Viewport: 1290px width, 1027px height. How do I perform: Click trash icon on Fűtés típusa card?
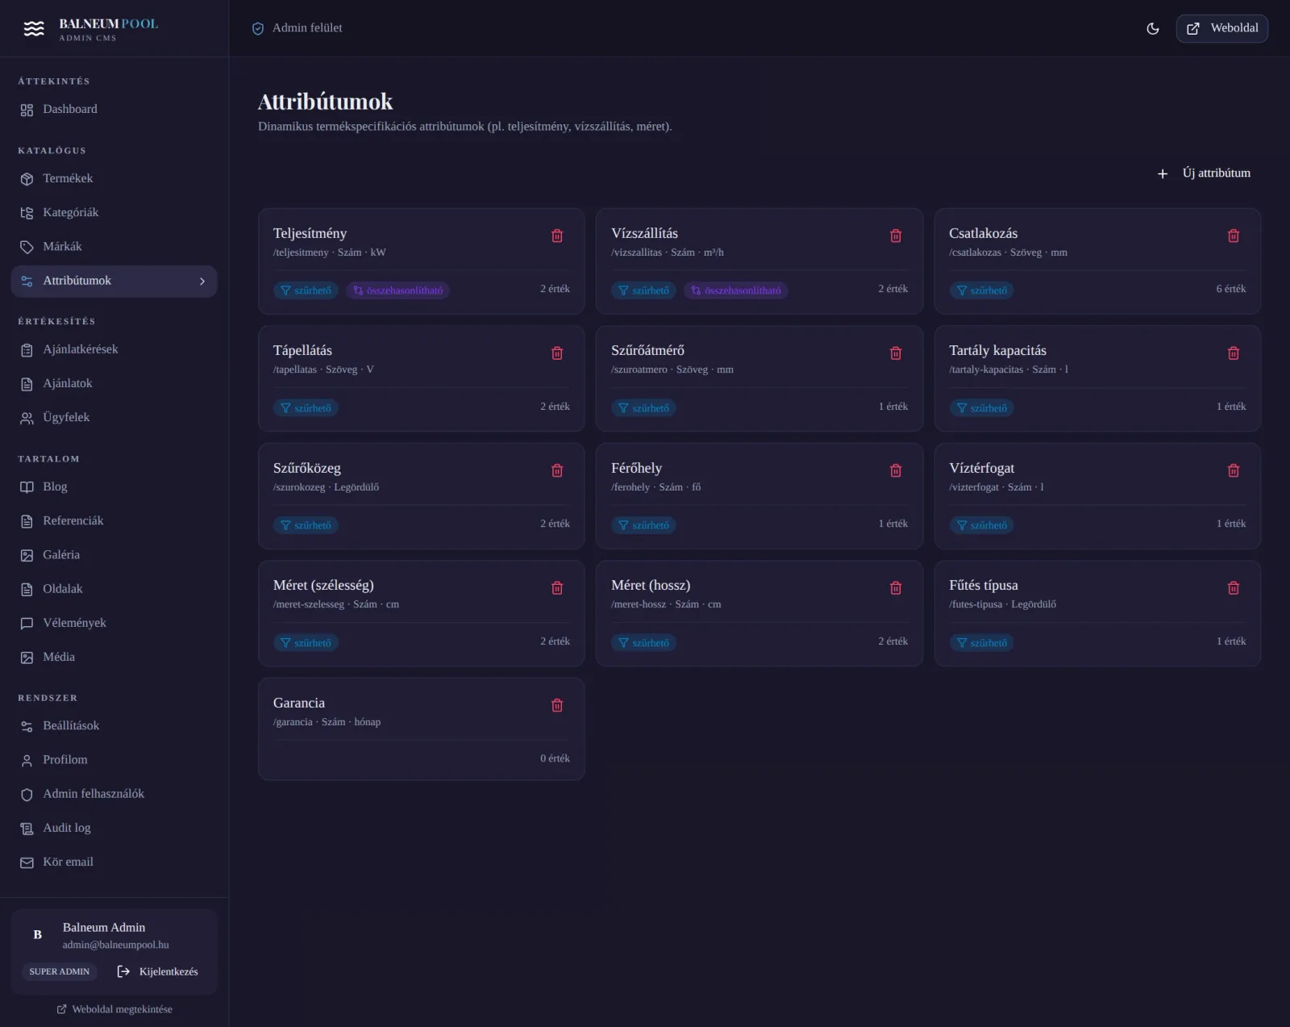pyautogui.click(x=1233, y=588)
